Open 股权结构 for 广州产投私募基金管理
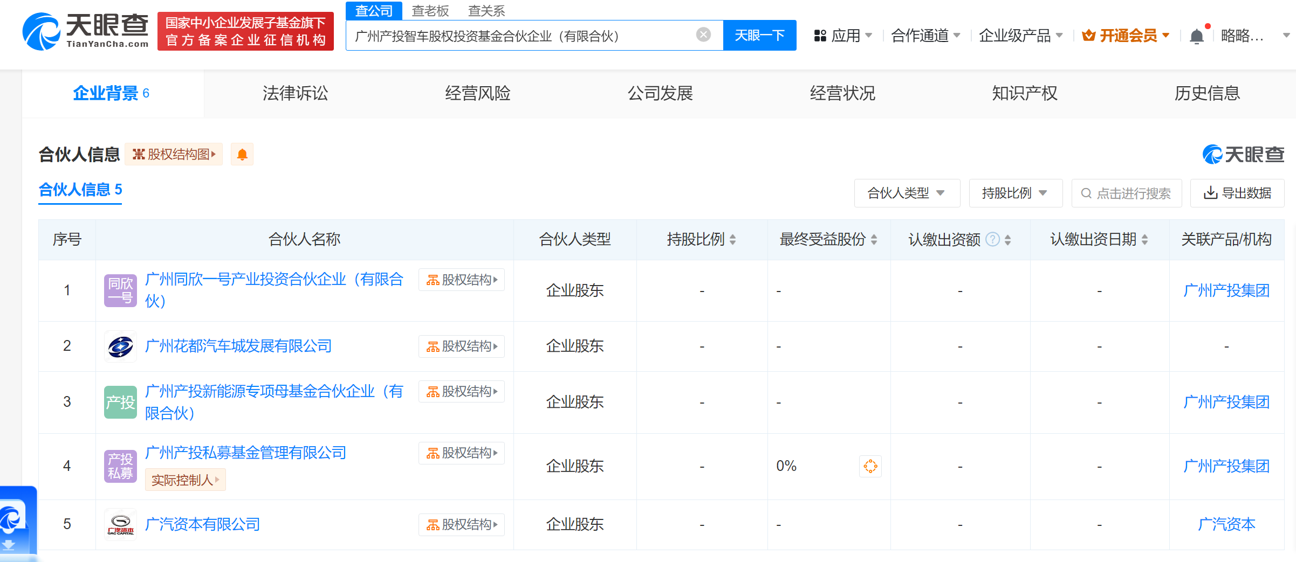The height and width of the screenshot is (562, 1296). (462, 453)
